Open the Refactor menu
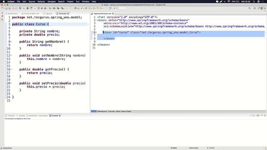This screenshot has height=150, width=267. click(x=41, y=2)
